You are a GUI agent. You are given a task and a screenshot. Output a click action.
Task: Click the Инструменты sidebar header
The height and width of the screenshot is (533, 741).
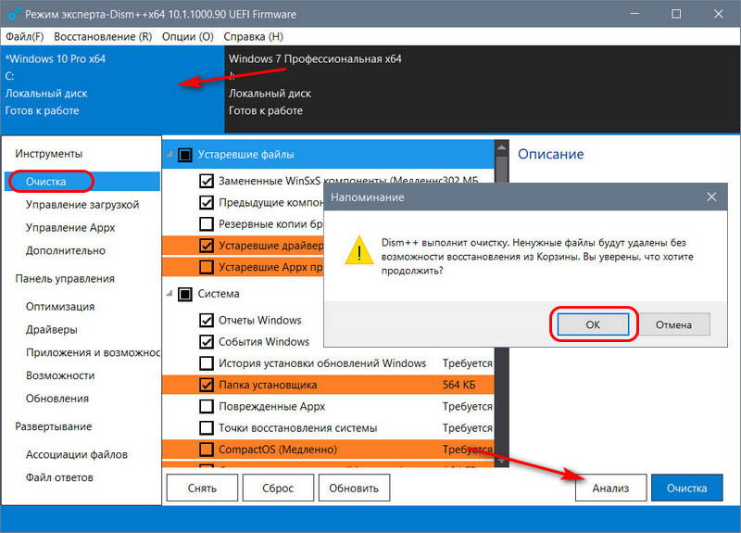coord(49,154)
